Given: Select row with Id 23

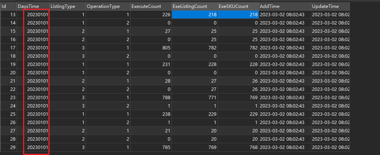Looking at the screenshot, I should coord(175,97).
